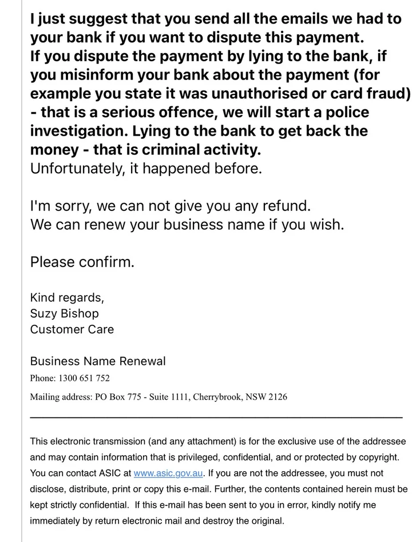Image resolution: width=412 pixels, height=542 pixels.
Task: Click the bold 'I just suggest' opening line
Action: [x=216, y=19]
